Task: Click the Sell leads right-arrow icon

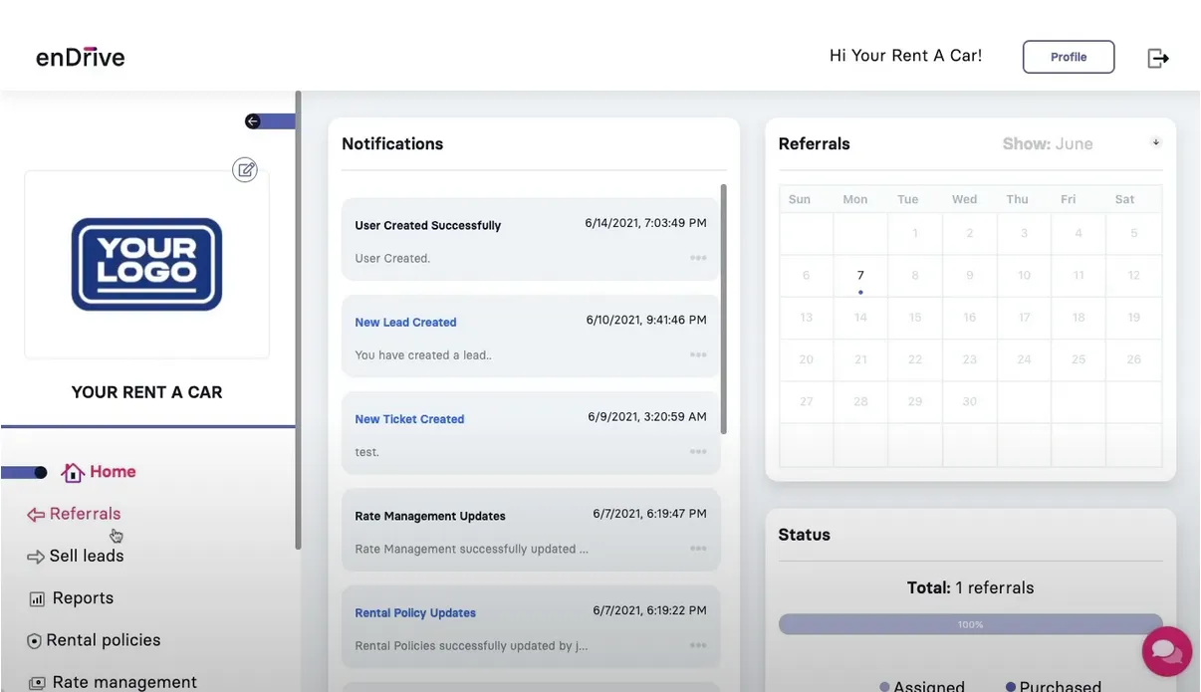Action: pos(36,557)
